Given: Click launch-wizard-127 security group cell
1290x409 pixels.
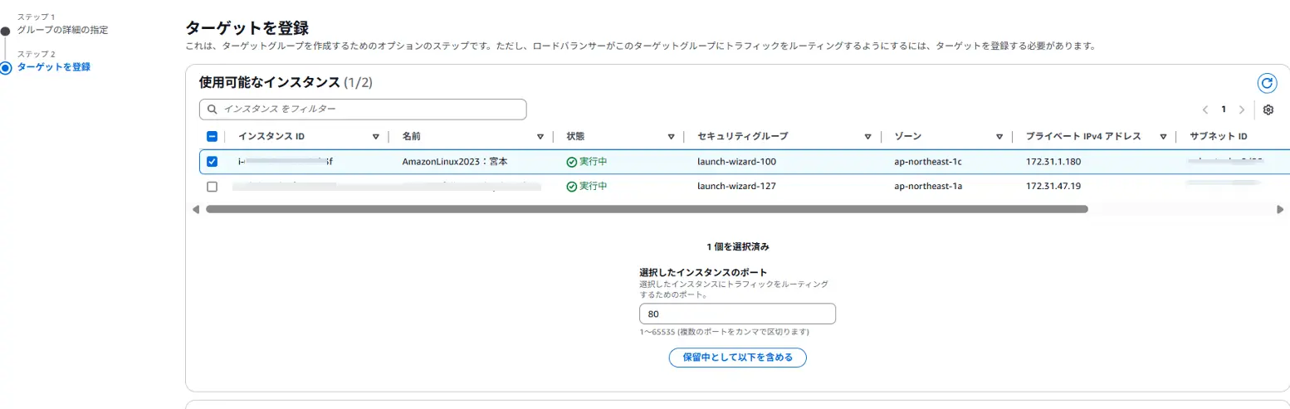Looking at the screenshot, I should tap(736, 187).
